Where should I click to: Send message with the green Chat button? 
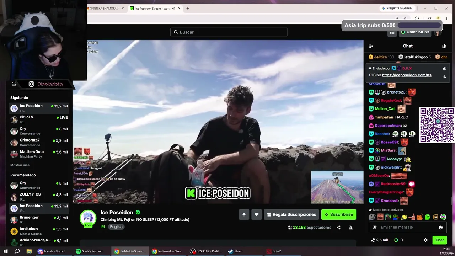pyautogui.click(x=440, y=240)
